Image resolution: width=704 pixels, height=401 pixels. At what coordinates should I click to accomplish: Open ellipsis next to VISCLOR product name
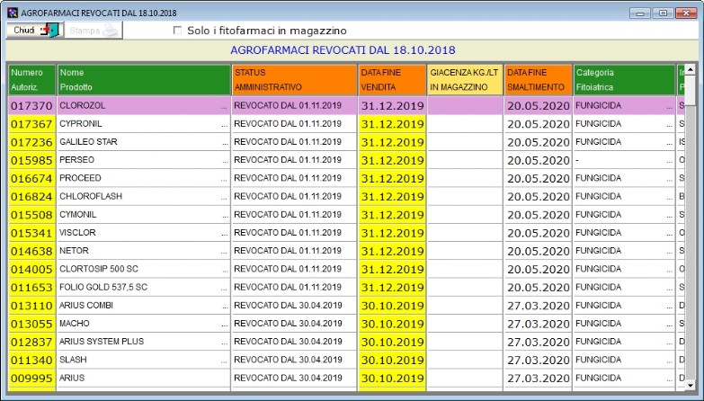[x=224, y=233]
